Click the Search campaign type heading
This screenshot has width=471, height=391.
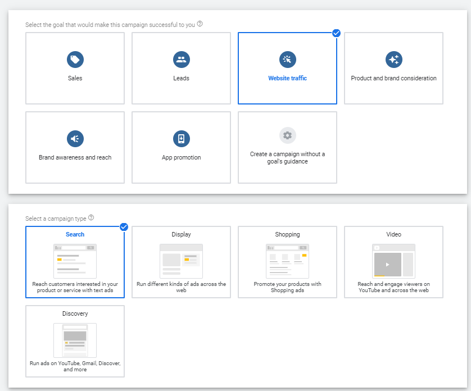pos(75,234)
